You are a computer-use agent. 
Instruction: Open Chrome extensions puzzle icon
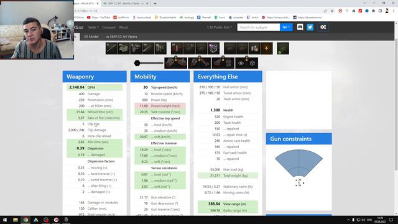pos(373,11)
